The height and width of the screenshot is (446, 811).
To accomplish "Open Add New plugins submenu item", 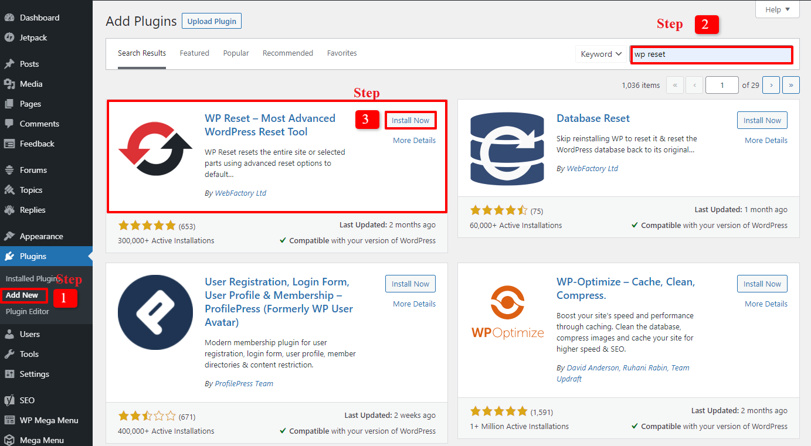I will (22, 295).
